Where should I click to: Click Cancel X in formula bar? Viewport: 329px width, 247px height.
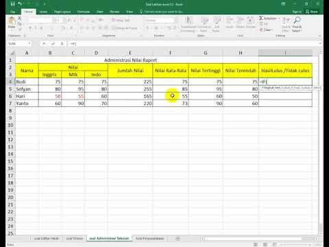click(44, 43)
